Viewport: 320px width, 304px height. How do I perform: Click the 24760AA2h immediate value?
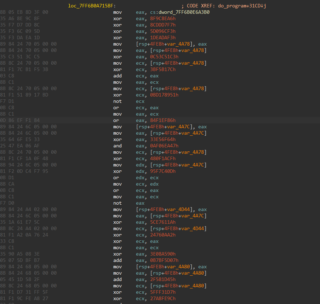click(x=163, y=235)
